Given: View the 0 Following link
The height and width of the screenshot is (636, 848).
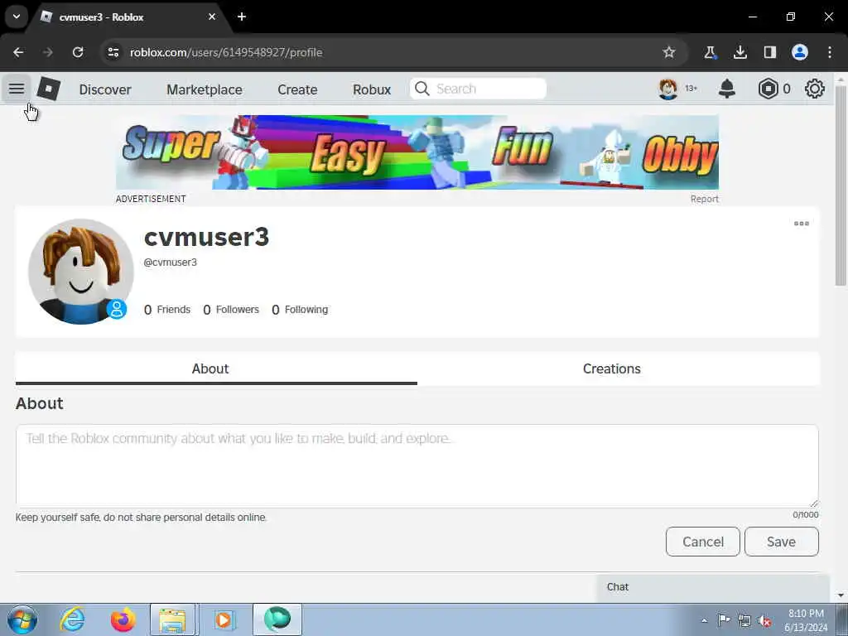Looking at the screenshot, I should (x=300, y=310).
